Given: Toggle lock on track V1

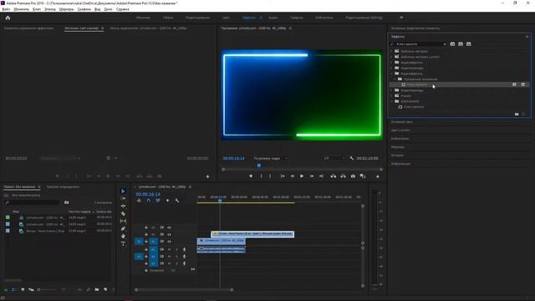Looking at the screenshot, I should 146,242.
